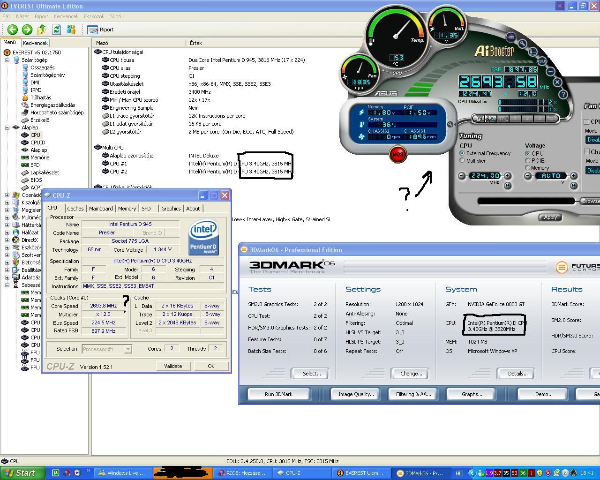This screenshot has height=480, width=600.
Task: Fast-forward voltage double-arrow button
Action: point(573,186)
